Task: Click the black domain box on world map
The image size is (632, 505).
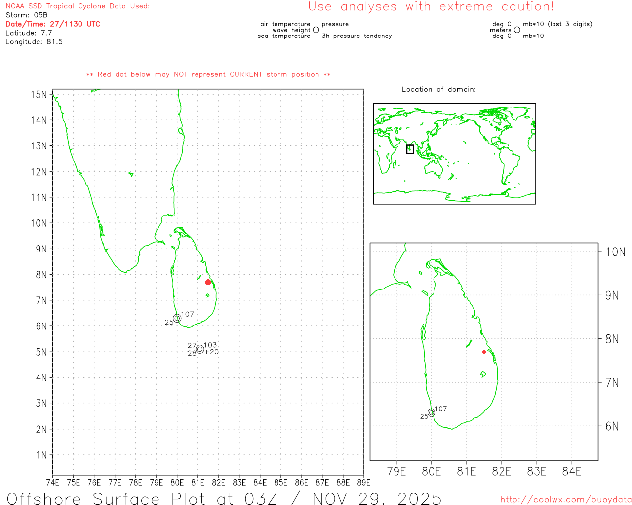Action: pos(410,149)
